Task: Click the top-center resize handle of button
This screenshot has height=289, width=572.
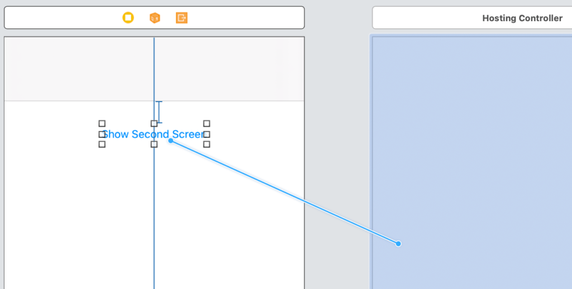Action: coord(154,123)
